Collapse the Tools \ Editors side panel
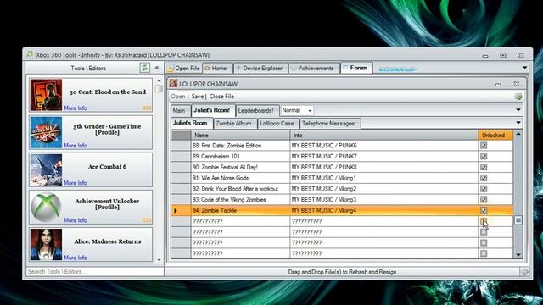543x305 pixels. click(x=157, y=68)
